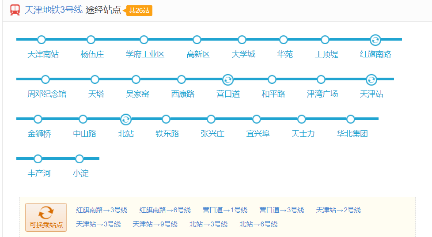Select transfer 天津站→9号线
The image size is (432, 237).
tap(155, 224)
